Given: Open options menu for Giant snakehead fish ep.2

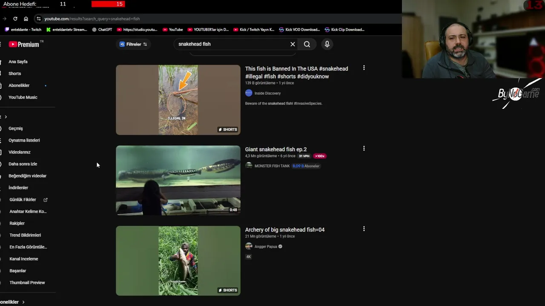Looking at the screenshot, I should [x=364, y=148].
